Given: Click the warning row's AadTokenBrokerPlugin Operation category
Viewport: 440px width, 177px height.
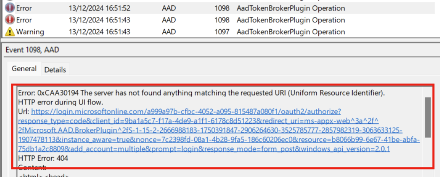Looking at the screenshot, I should tap(291, 31).
